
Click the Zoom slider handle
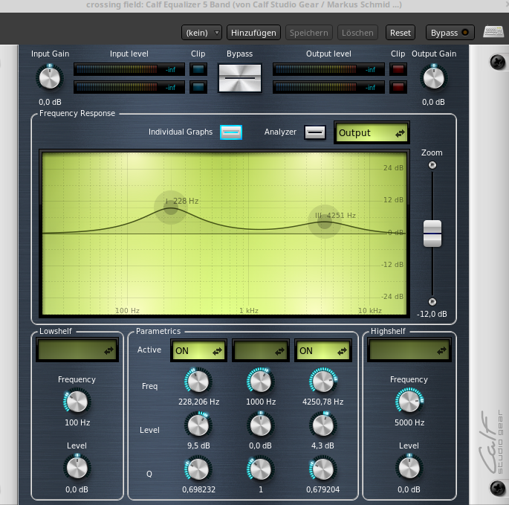coord(432,234)
